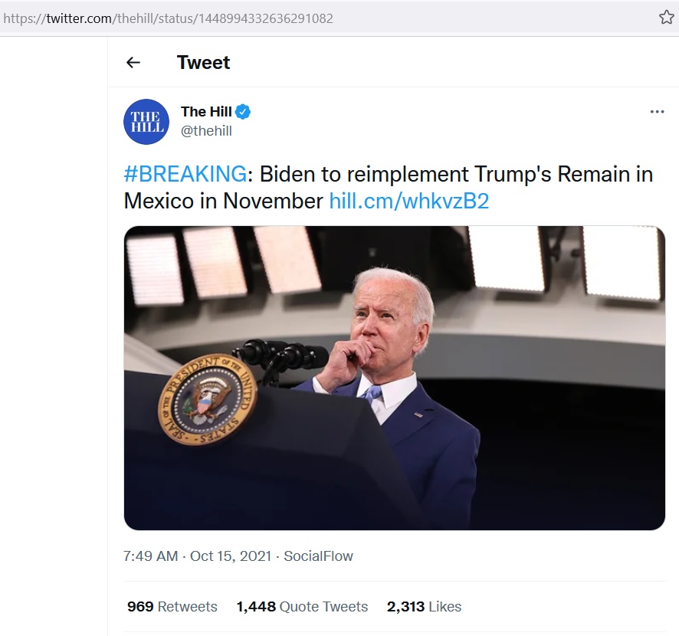
Task: Open The Hill profile avatar logo
Action: click(x=146, y=122)
